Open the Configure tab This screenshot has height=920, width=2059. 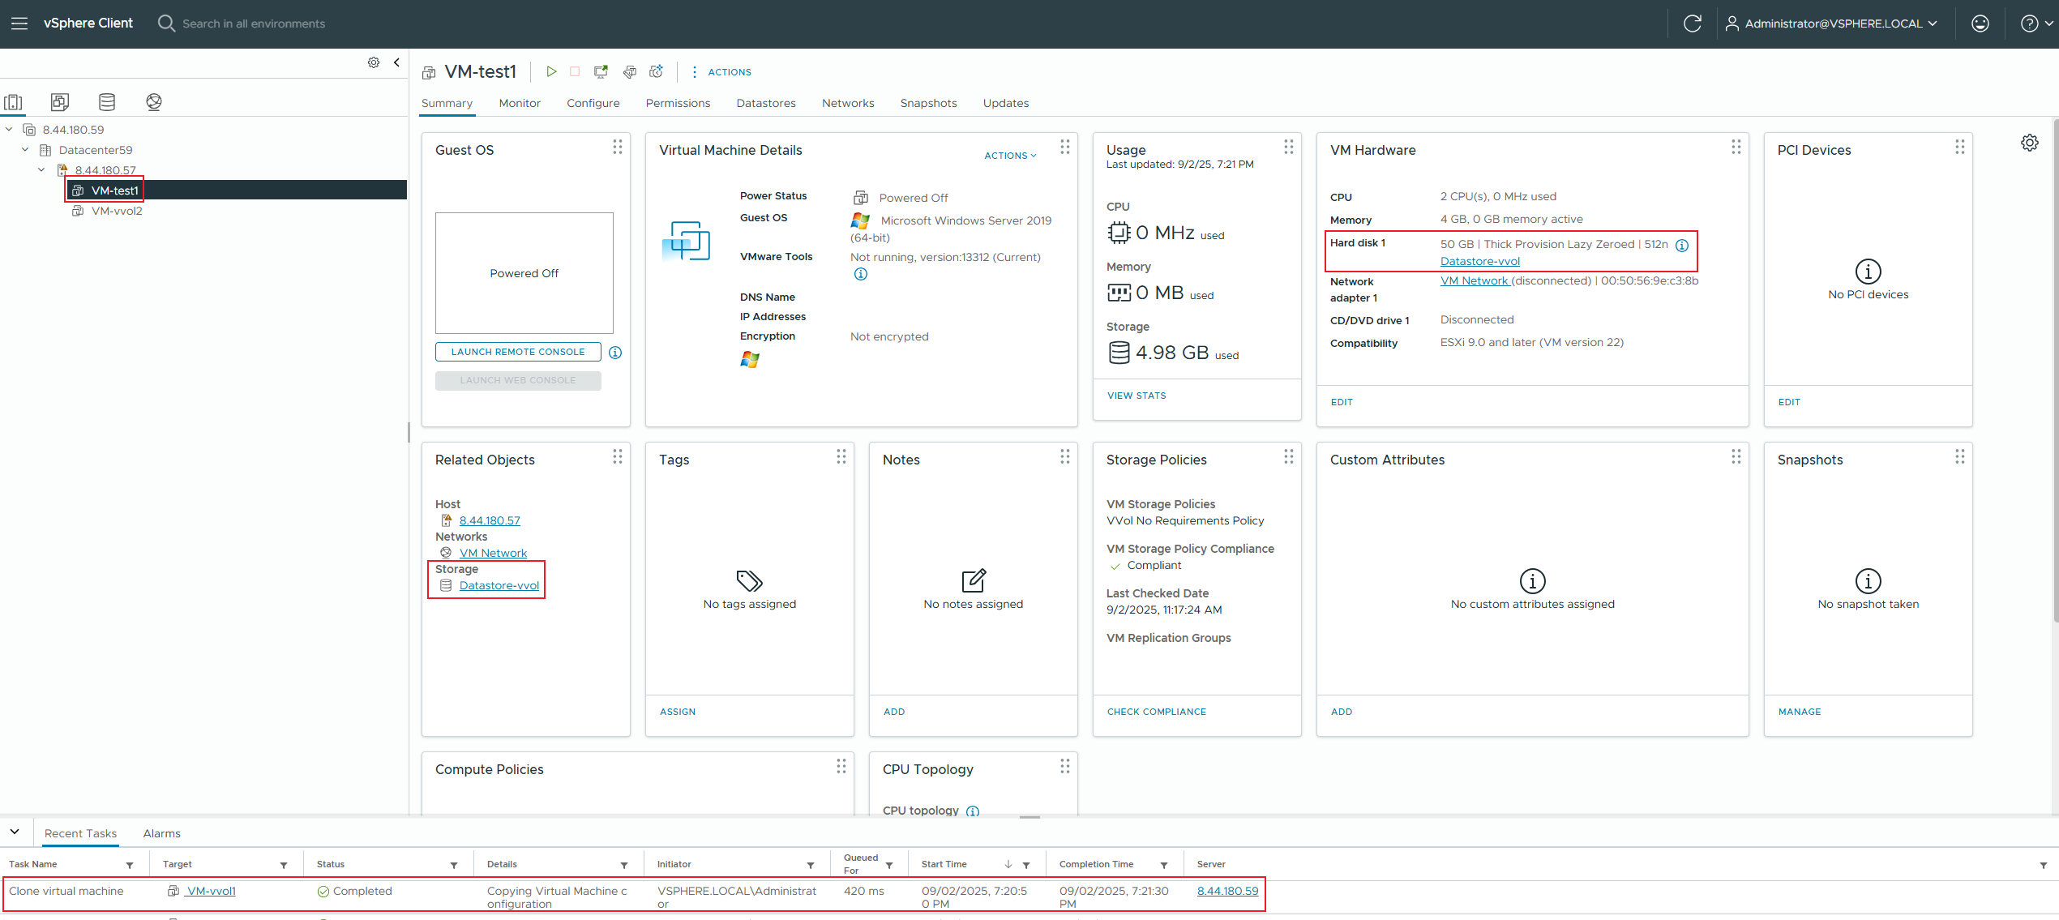click(593, 104)
